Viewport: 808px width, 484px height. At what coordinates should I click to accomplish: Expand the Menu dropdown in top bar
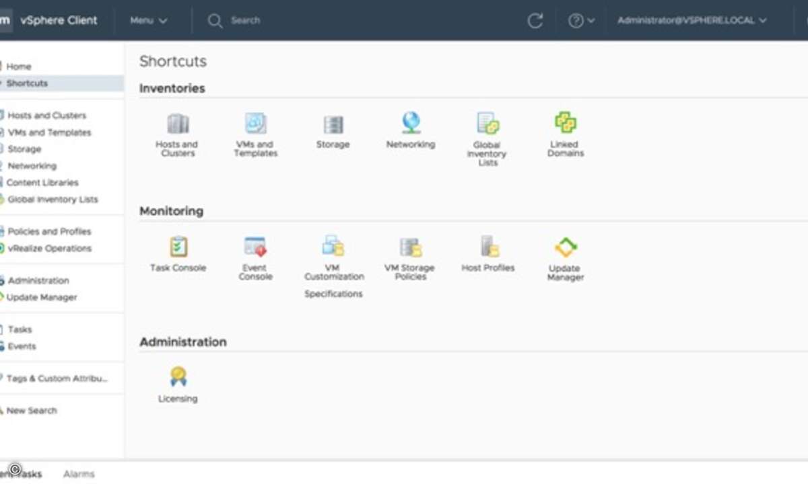tap(149, 21)
